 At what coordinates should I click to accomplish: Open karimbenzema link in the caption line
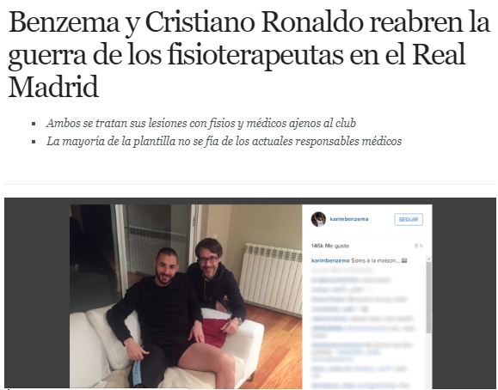pyautogui.click(x=330, y=260)
